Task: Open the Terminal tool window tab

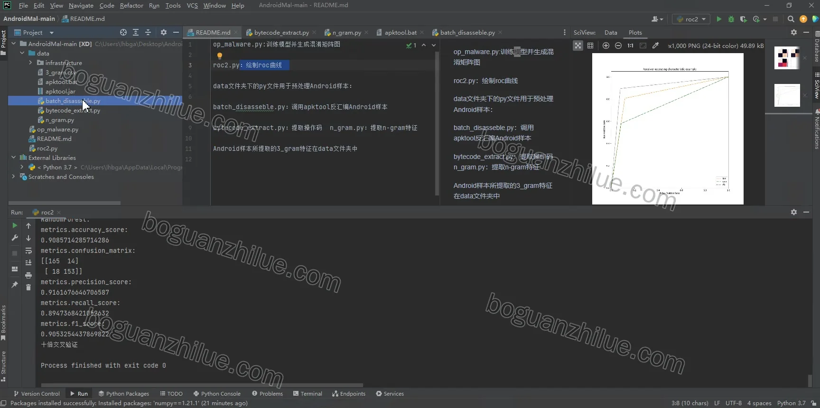Action: pos(307,393)
